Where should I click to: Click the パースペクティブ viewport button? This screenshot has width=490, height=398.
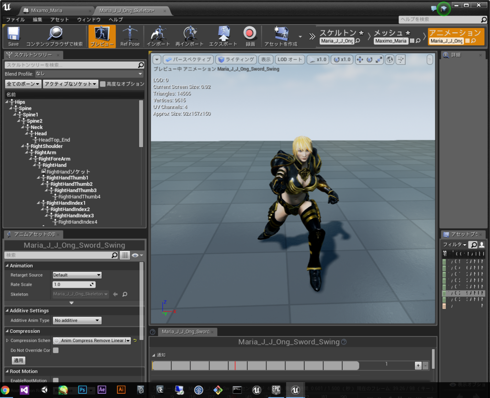(x=188, y=60)
